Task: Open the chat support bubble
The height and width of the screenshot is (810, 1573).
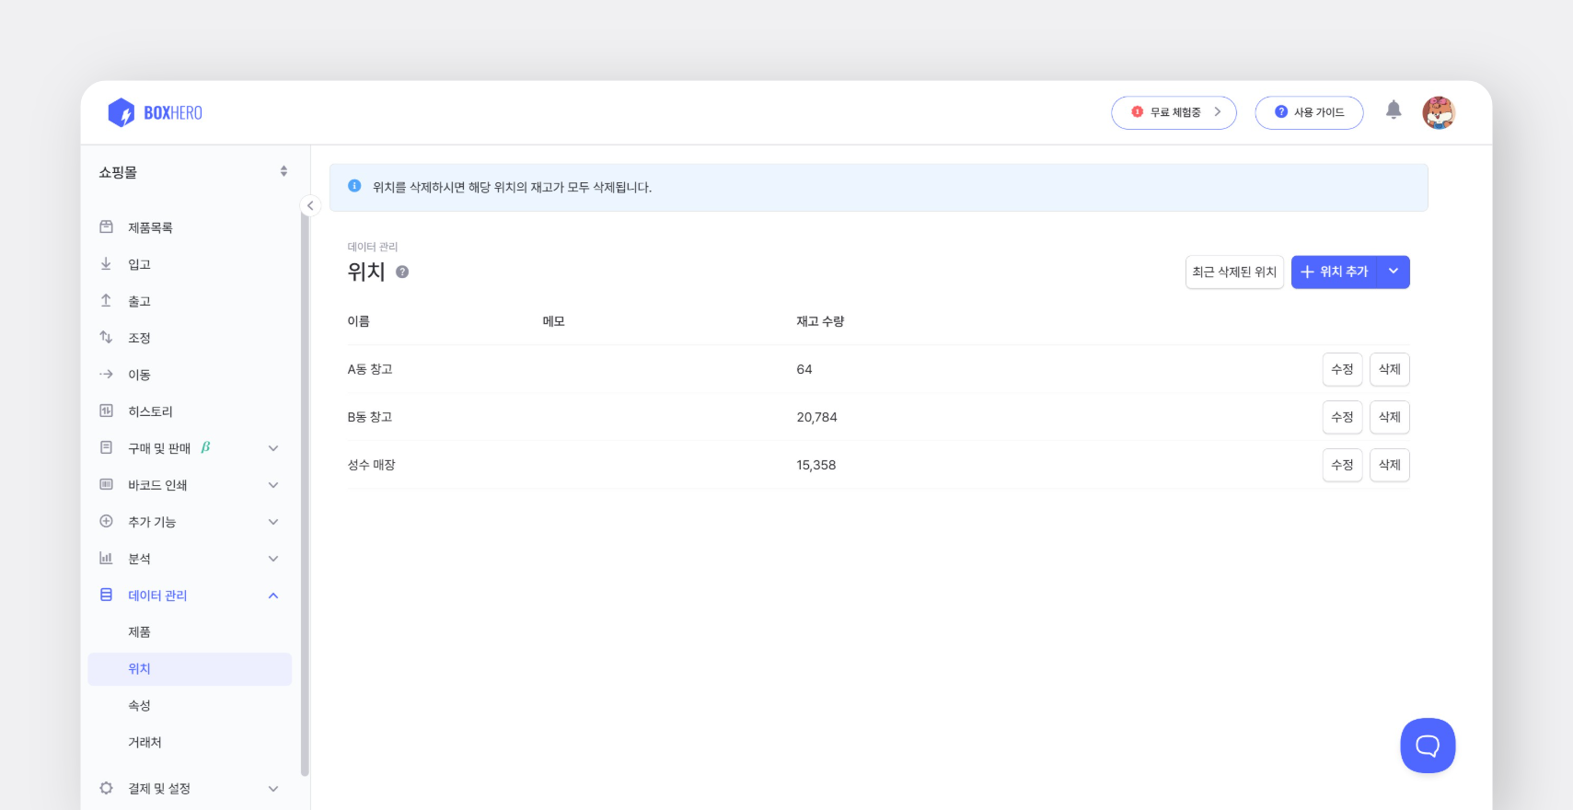Action: (x=1427, y=745)
